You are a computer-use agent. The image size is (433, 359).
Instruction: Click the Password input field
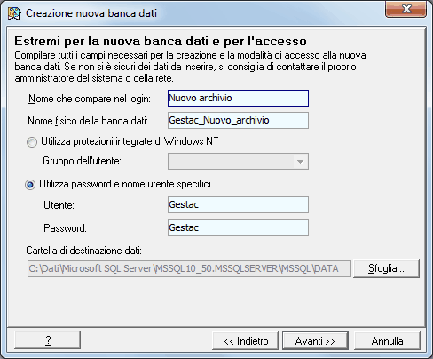click(x=238, y=227)
